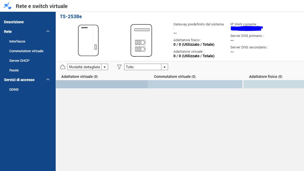
Task: Click the NAS rear panel image
Action: click(x=141, y=40)
